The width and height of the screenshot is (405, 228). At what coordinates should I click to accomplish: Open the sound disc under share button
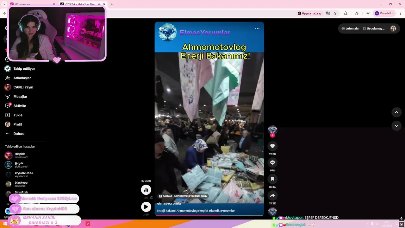pos(272,211)
